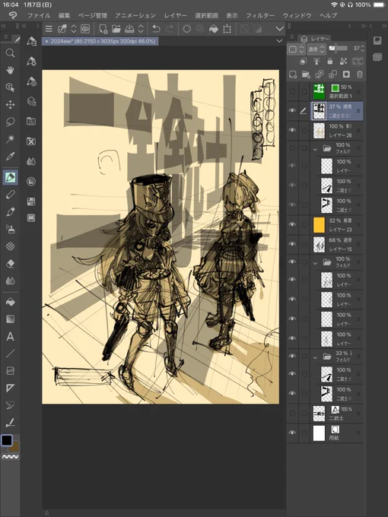Open the ページ管理 menu
The height and width of the screenshot is (517, 388).
click(93, 15)
